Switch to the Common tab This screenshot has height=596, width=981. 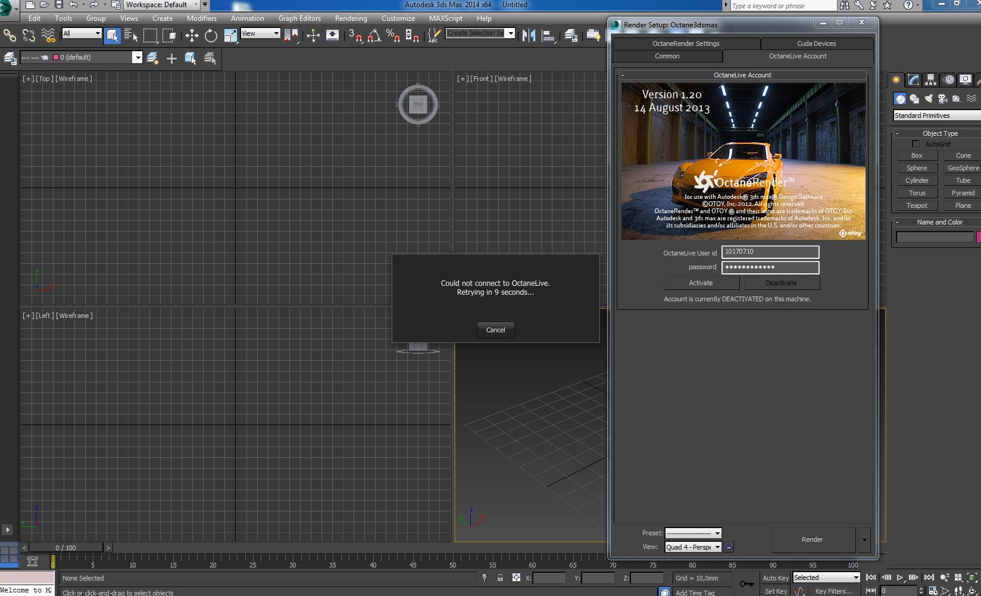[667, 56]
